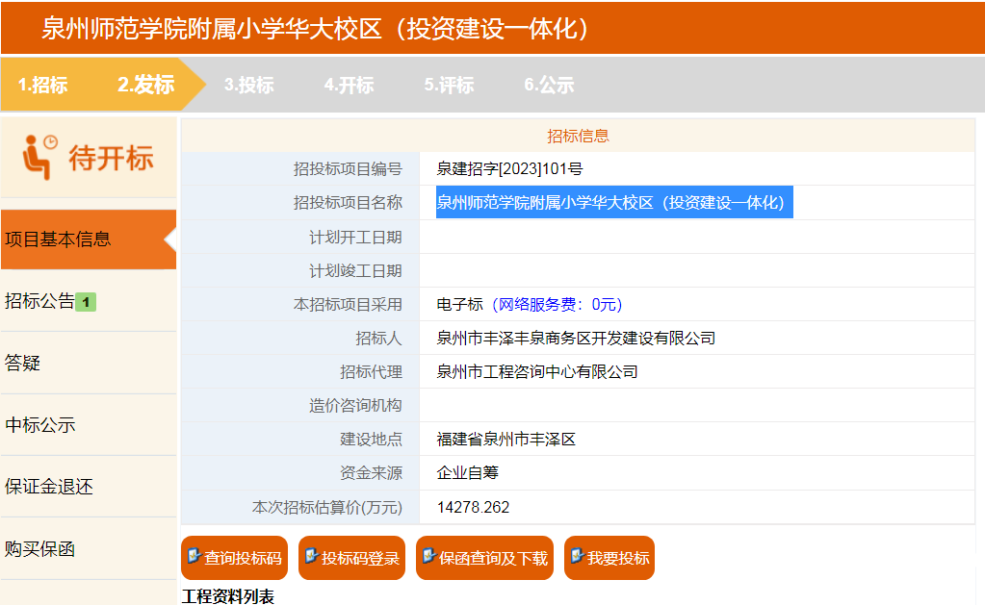Click the 本招标项目采用 label
985x605 pixels.
pos(348,304)
